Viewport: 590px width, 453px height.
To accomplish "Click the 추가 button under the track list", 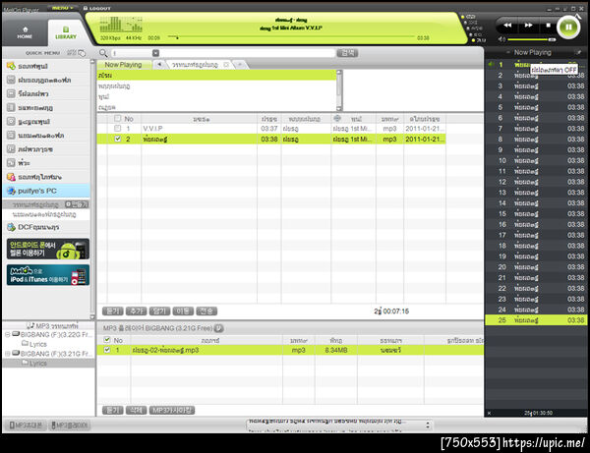I will [x=136, y=311].
